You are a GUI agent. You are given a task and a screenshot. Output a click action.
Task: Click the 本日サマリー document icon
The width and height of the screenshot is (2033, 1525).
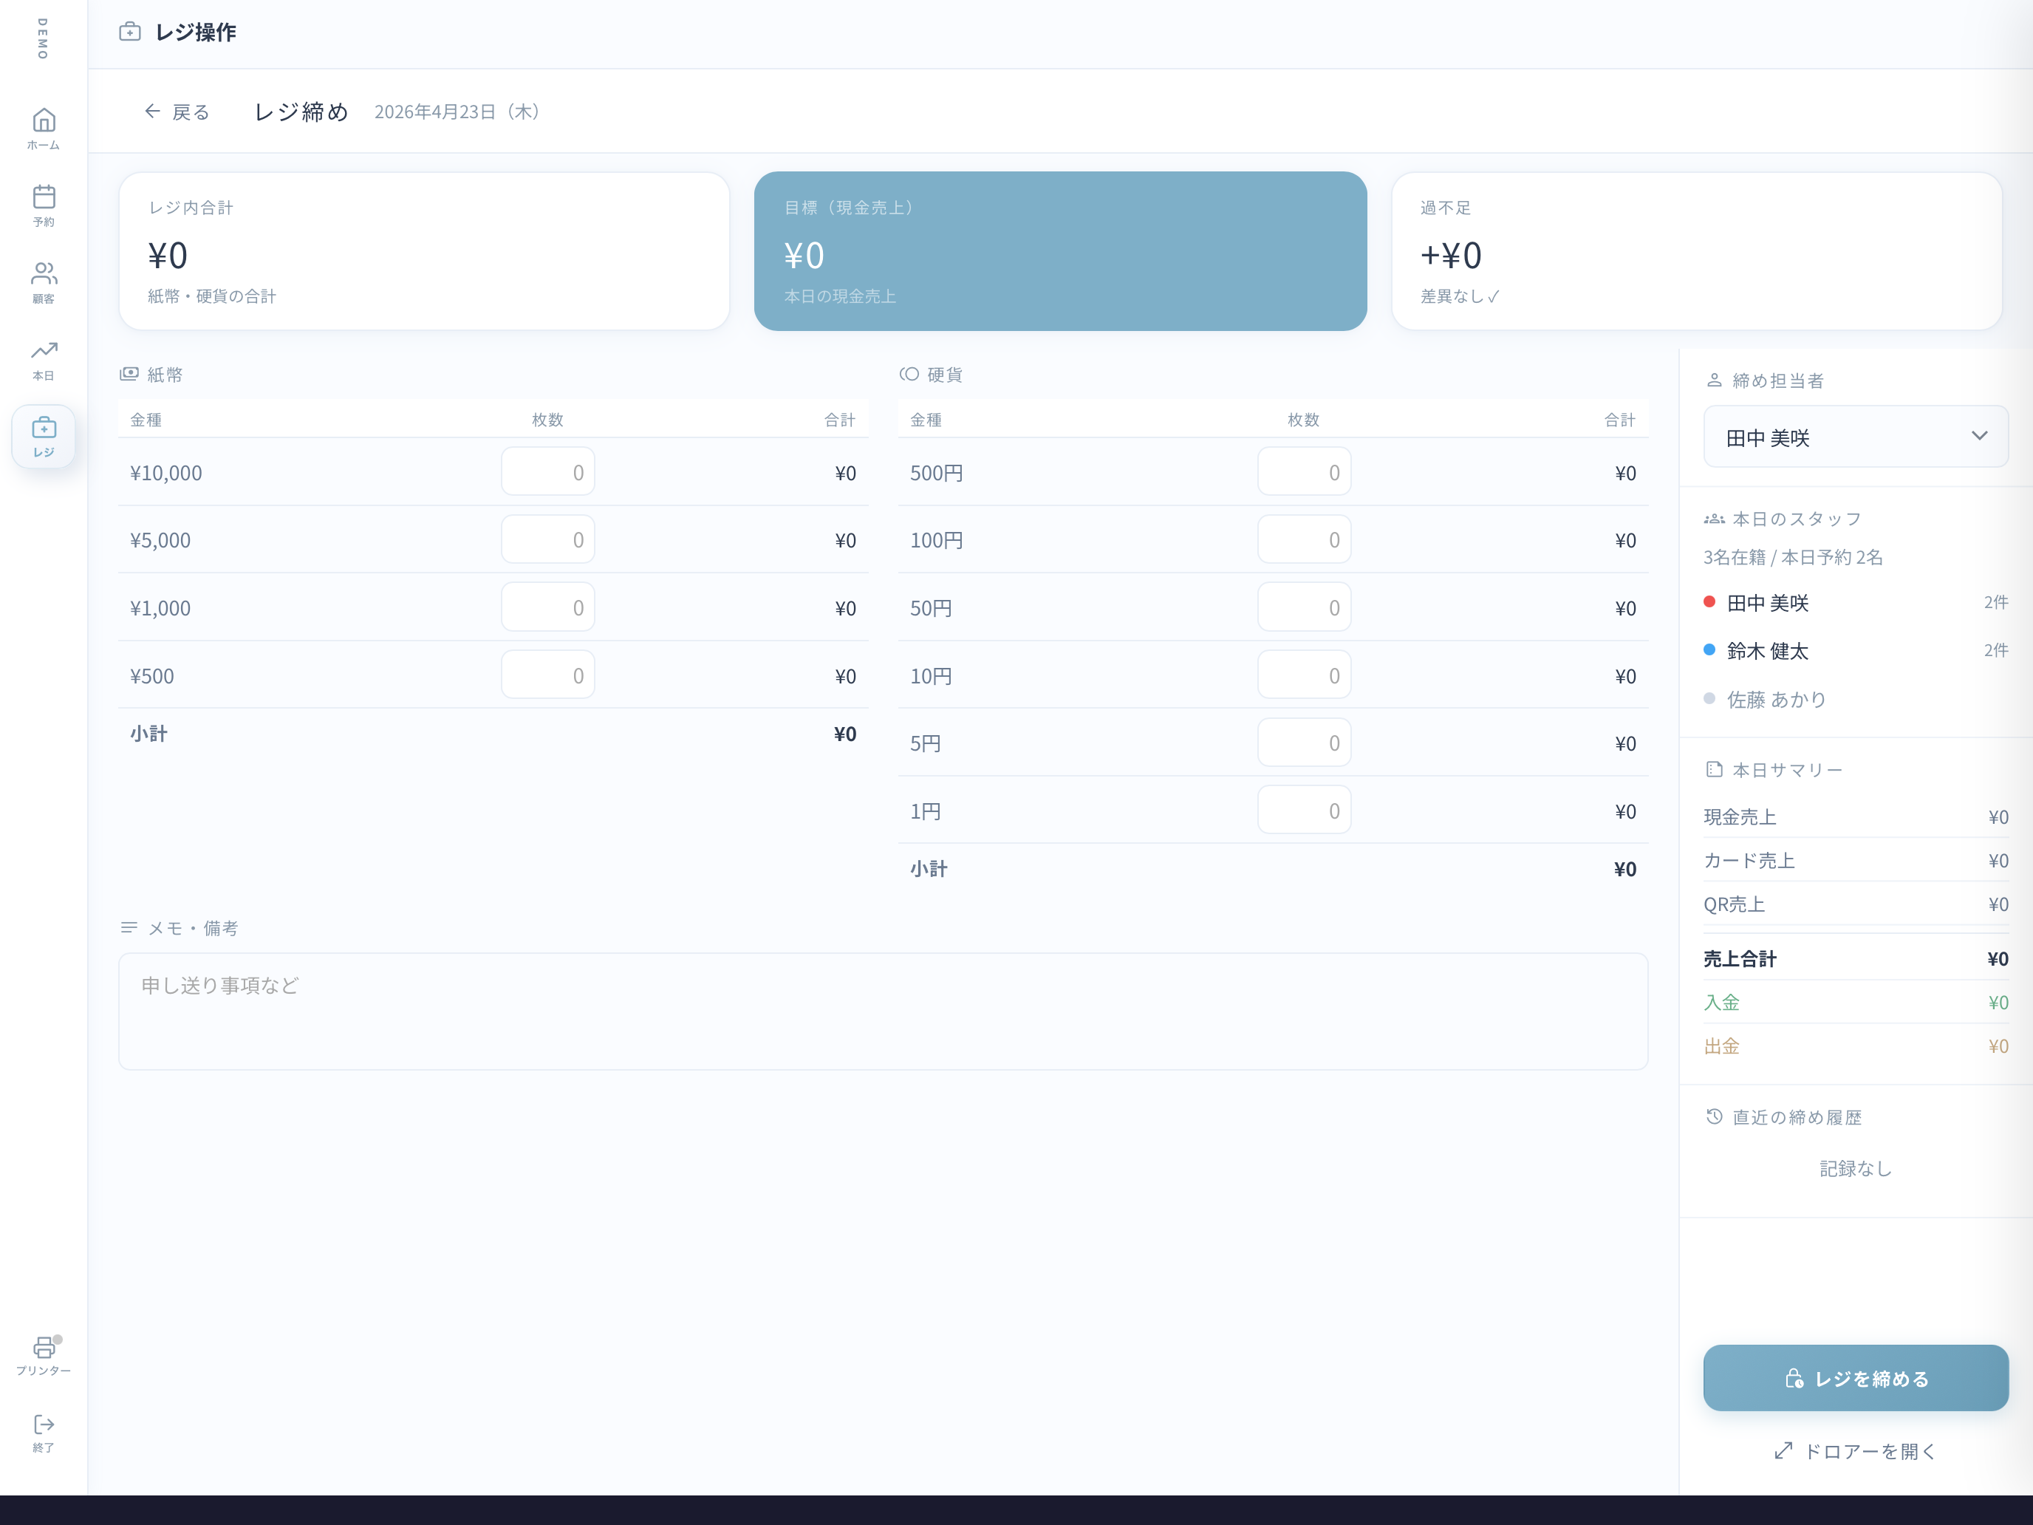coord(1714,769)
